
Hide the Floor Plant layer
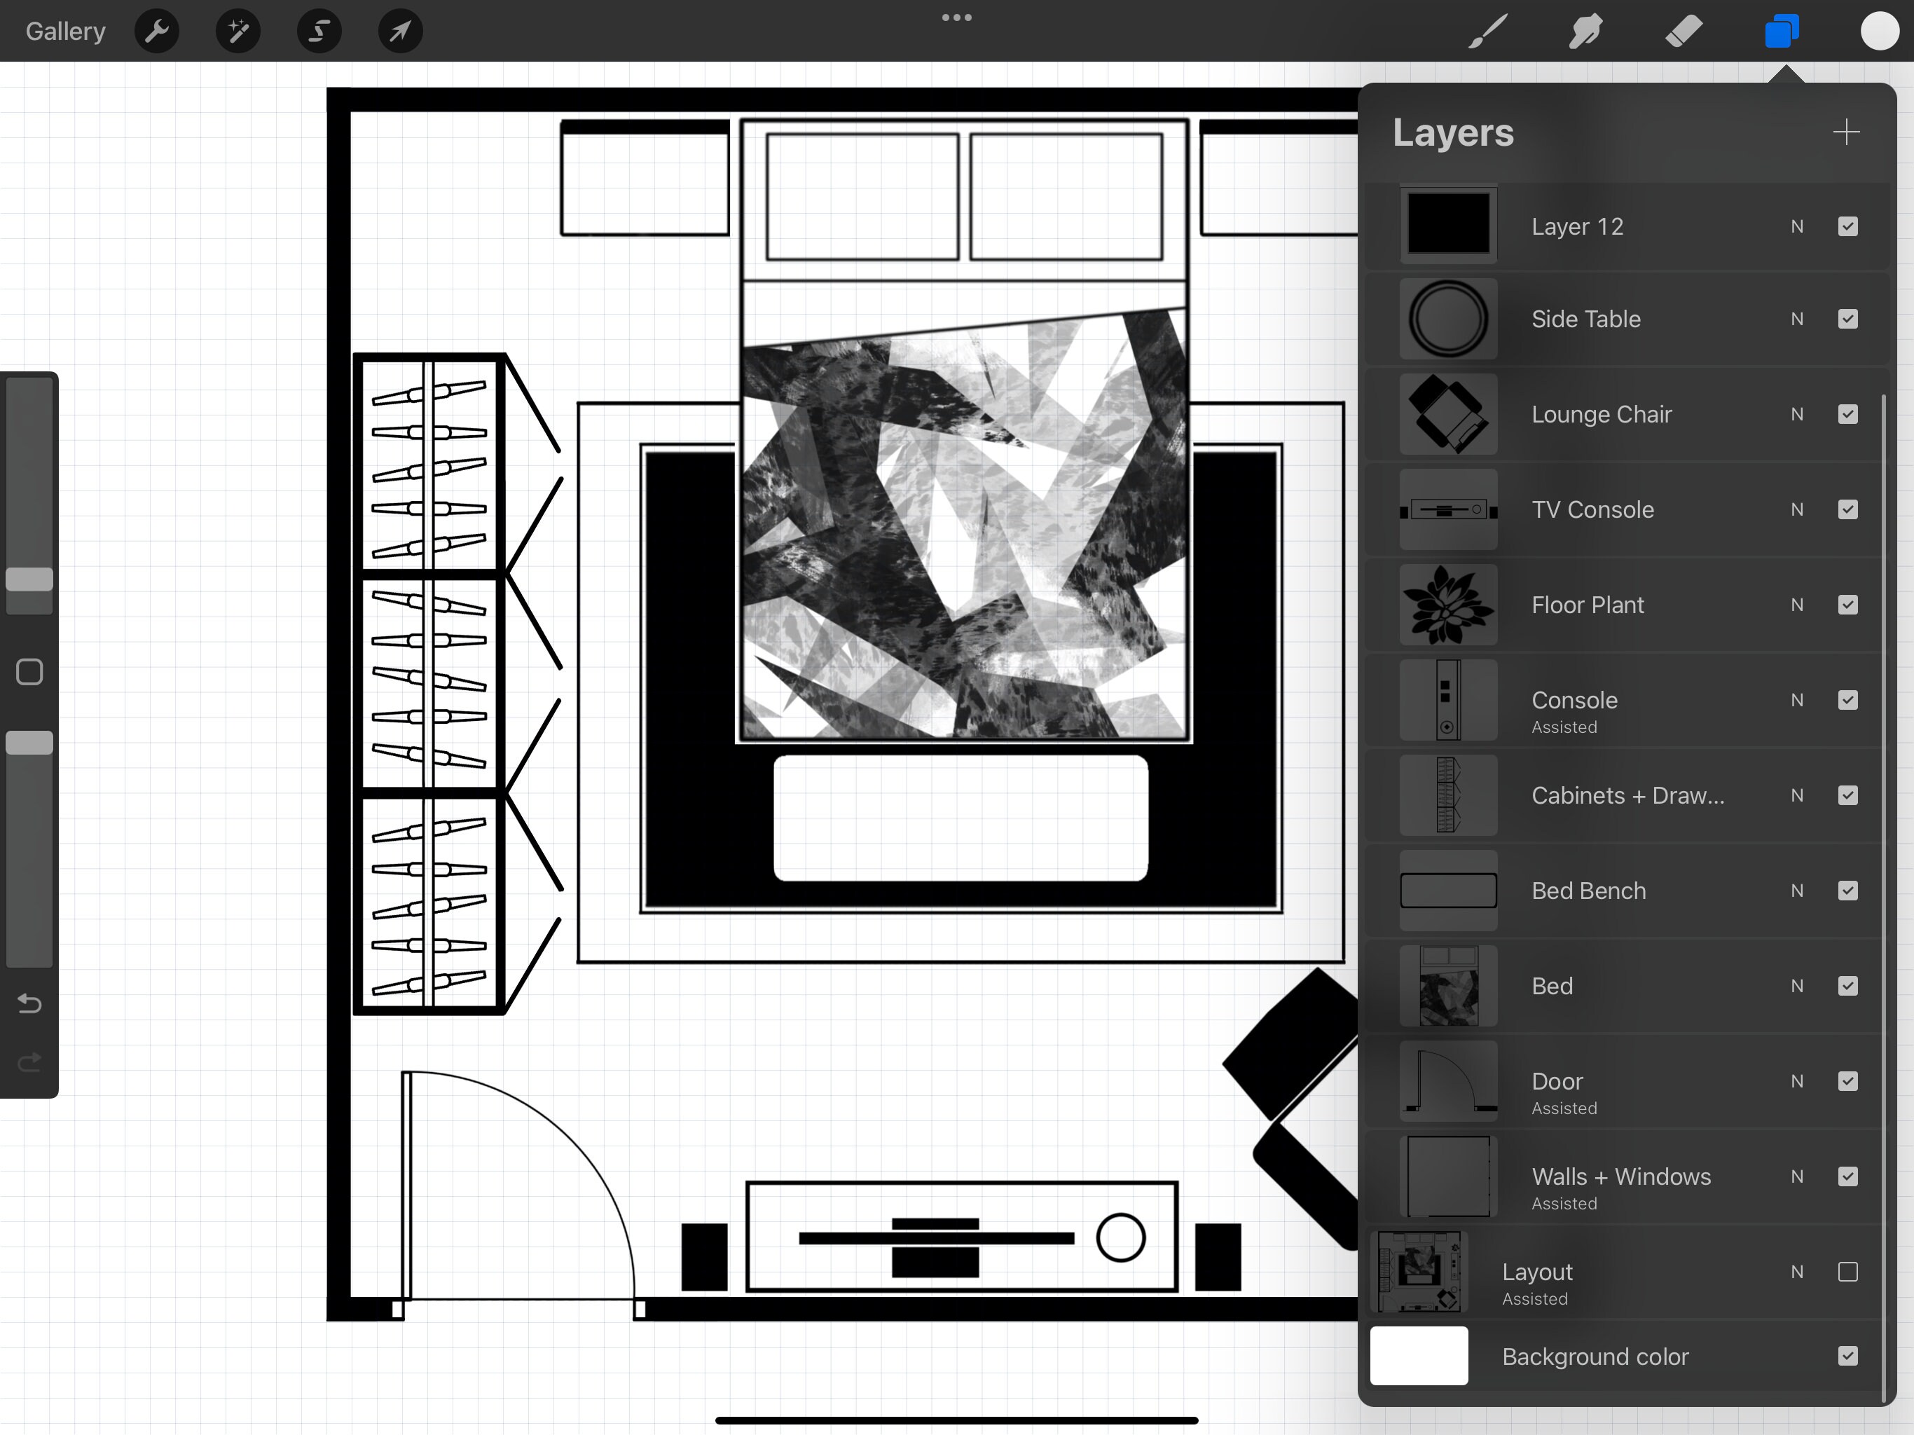click(x=1848, y=604)
